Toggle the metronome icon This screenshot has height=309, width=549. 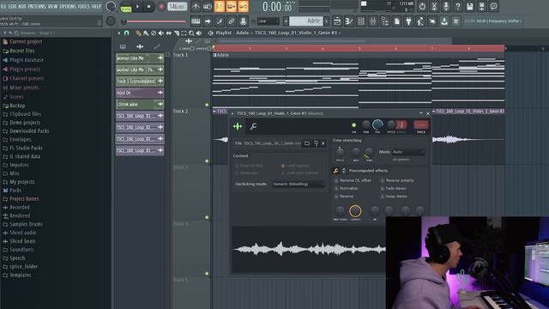pos(196,6)
